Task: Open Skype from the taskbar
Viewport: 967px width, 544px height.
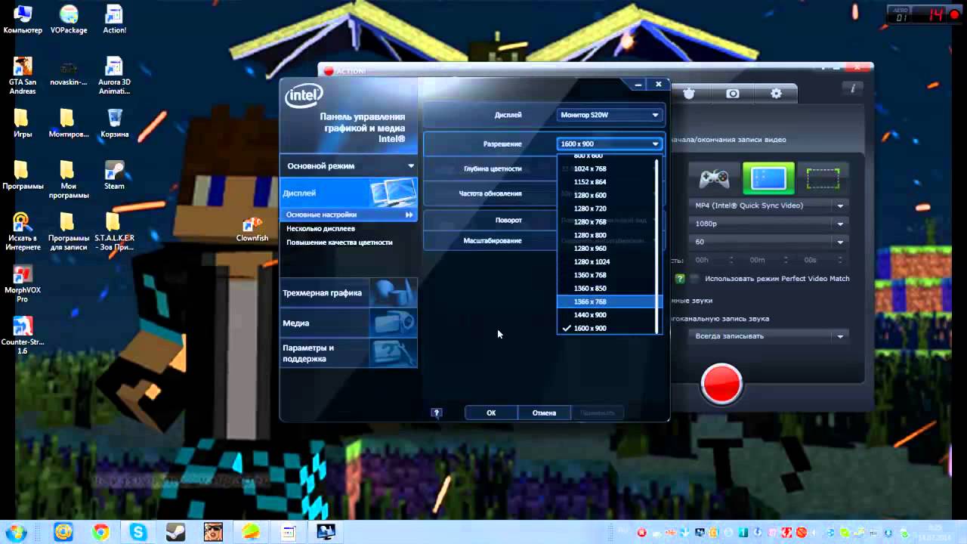Action: (138, 532)
